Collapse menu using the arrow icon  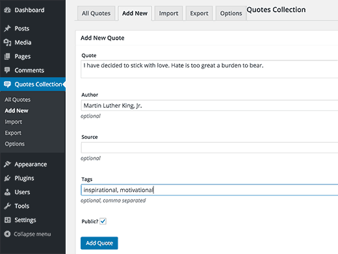point(7,234)
